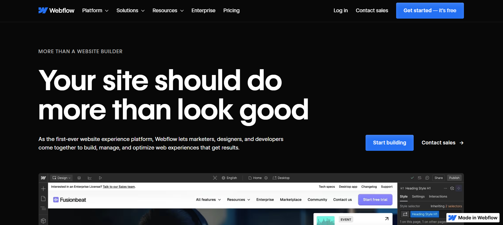The image size is (503, 225).
Task: Click the Fusionbeat logo
Action: tap(70, 200)
